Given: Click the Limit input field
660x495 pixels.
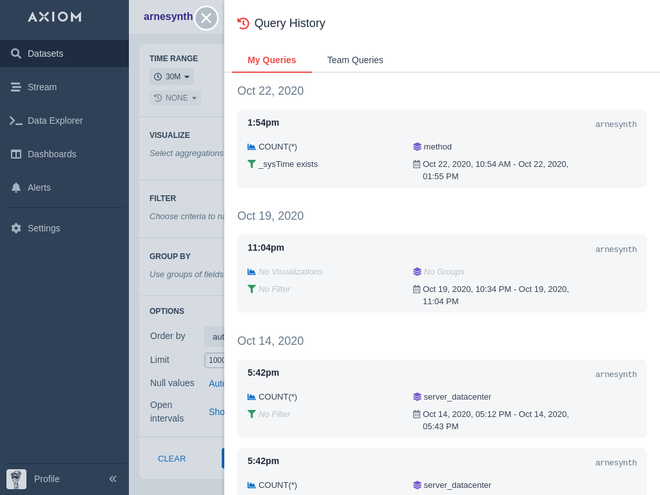Looking at the screenshot, I should pyautogui.click(x=215, y=360).
